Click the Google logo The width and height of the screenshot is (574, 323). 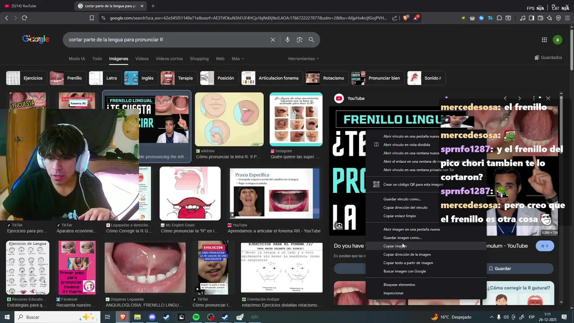coord(36,39)
